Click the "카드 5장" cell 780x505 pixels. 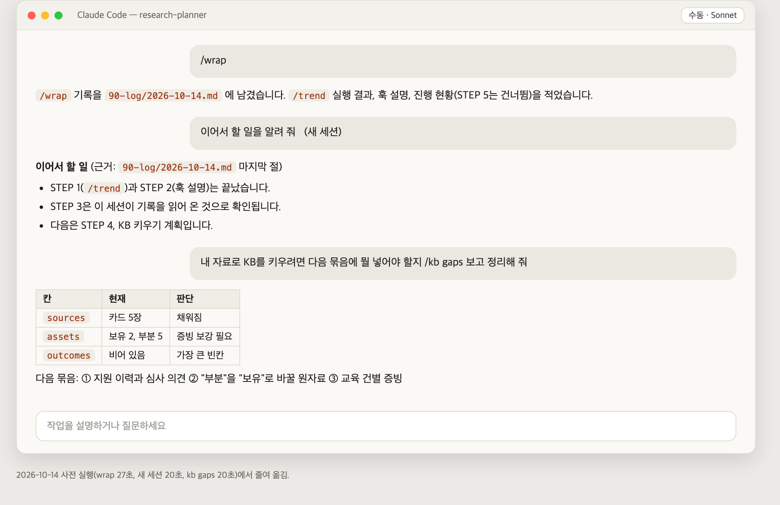click(136, 318)
